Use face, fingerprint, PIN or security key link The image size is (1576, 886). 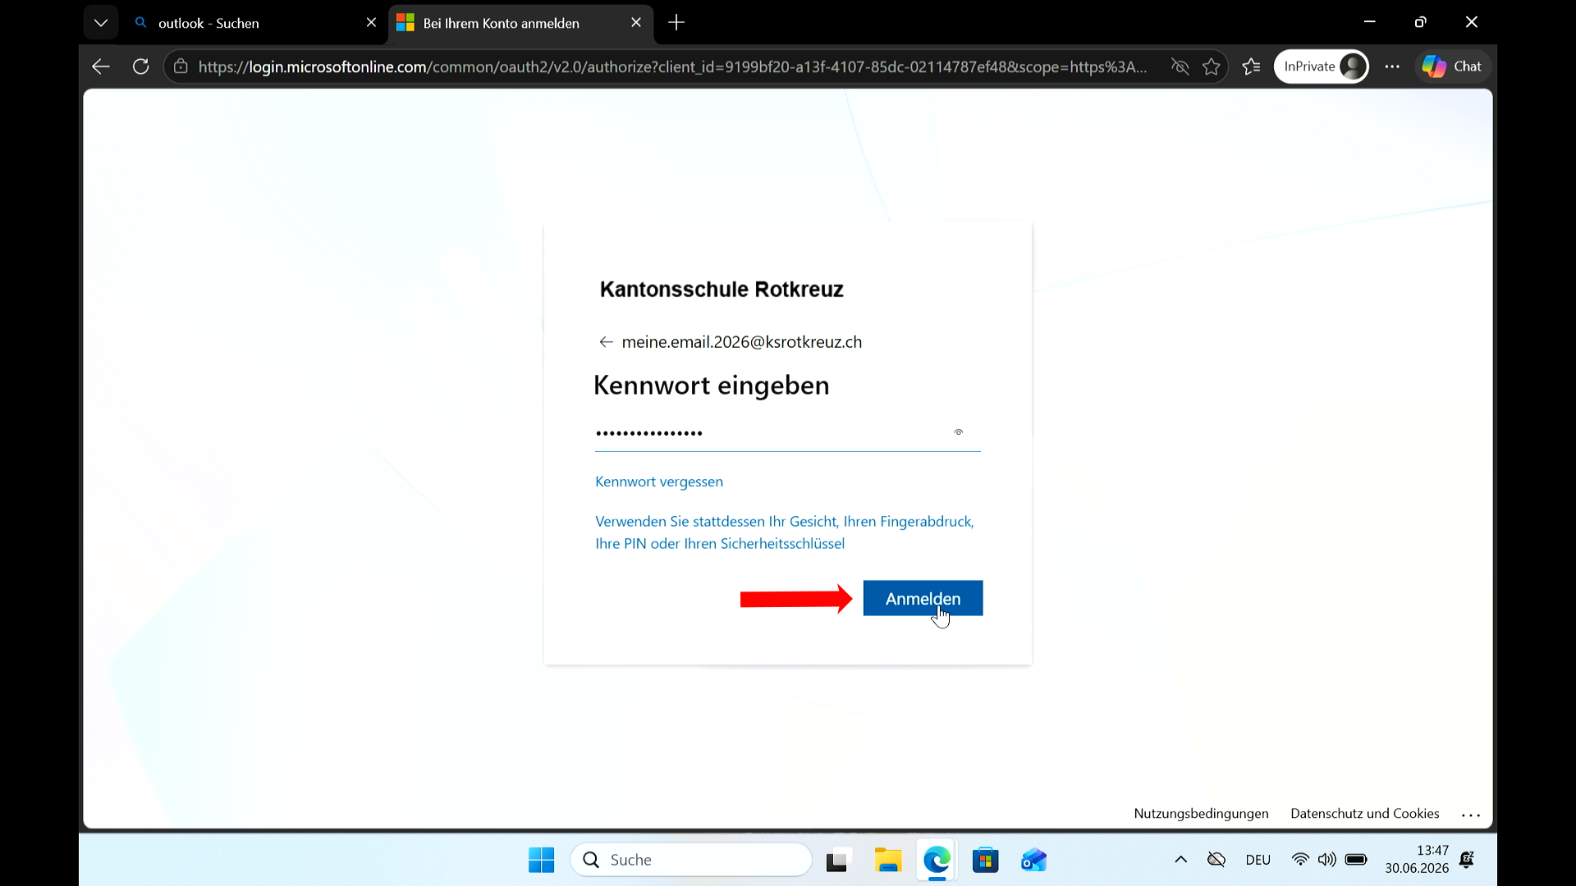pyautogui.click(x=785, y=532)
